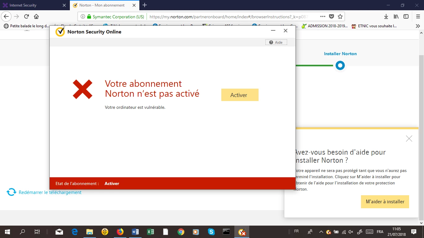The image size is (424, 238).
Task: Toggle the Firefox sidebar
Action: [x=406, y=17]
